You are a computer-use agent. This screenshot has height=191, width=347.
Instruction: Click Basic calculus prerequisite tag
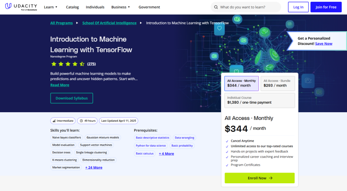(x=145, y=153)
